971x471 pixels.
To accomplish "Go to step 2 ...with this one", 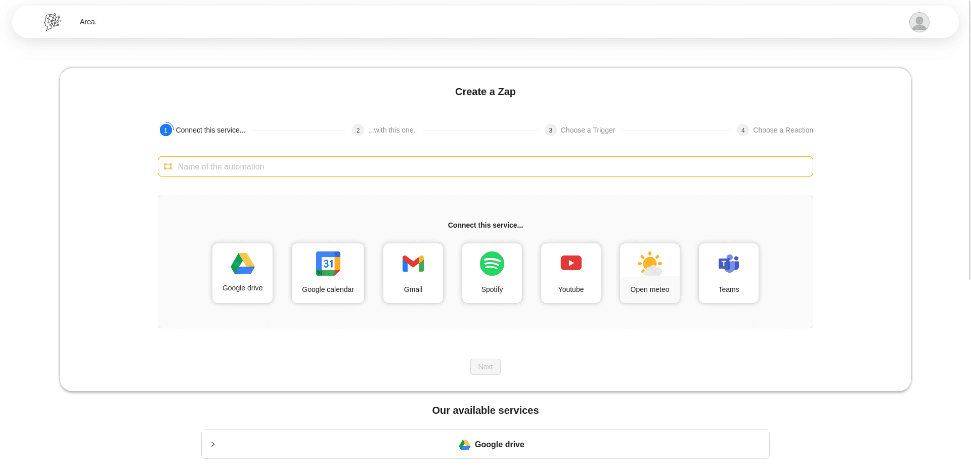I will pos(384,130).
